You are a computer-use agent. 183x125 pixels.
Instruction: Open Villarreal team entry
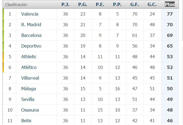click(30, 78)
